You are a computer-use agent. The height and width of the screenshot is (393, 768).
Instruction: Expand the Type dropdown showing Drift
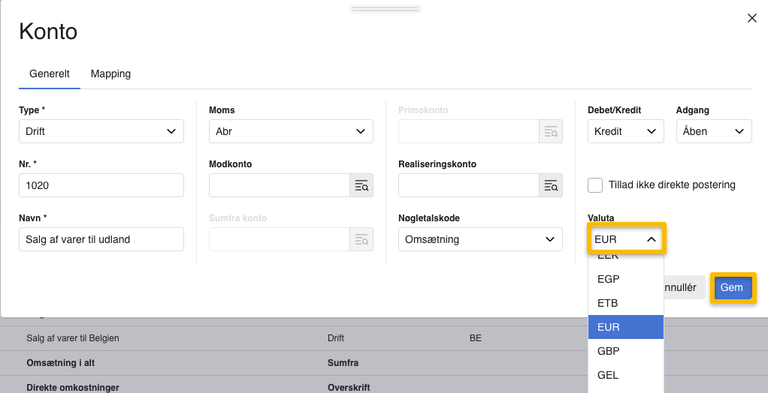101,131
